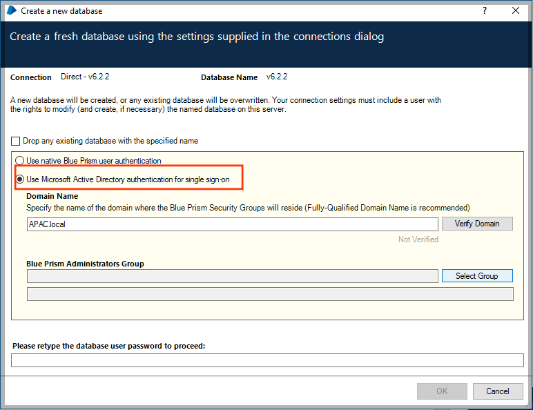Click the dark header banner heading
This screenshot has width=533, height=410.
197,37
